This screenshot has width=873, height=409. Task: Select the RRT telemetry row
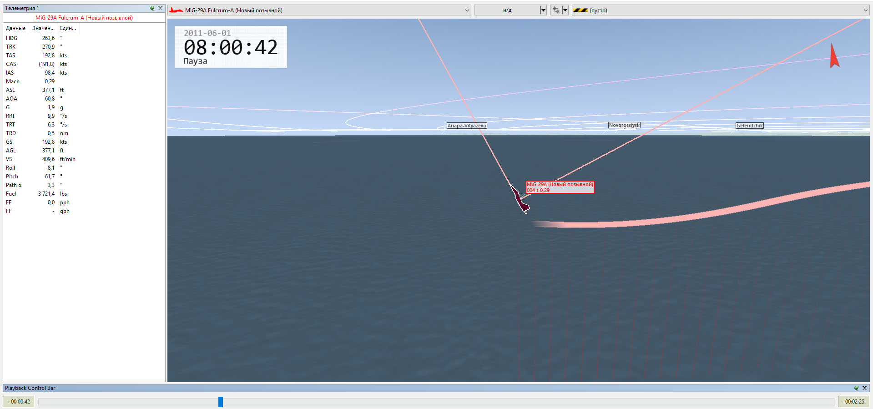84,116
